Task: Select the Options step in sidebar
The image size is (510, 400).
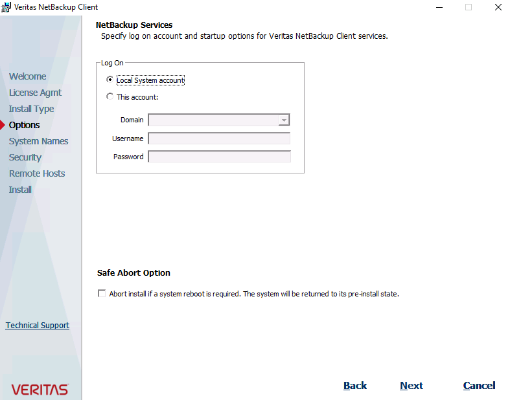Action: [x=25, y=125]
